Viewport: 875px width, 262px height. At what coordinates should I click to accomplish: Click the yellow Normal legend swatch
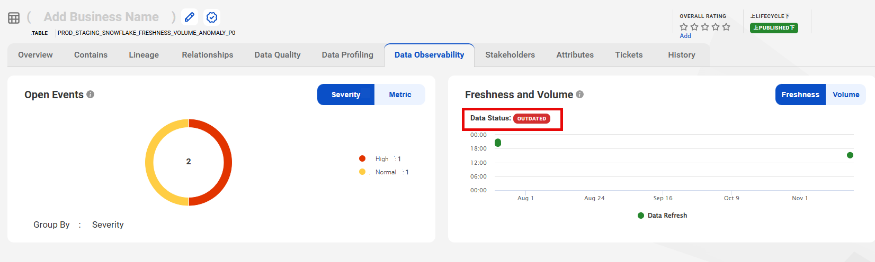[x=362, y=172]
